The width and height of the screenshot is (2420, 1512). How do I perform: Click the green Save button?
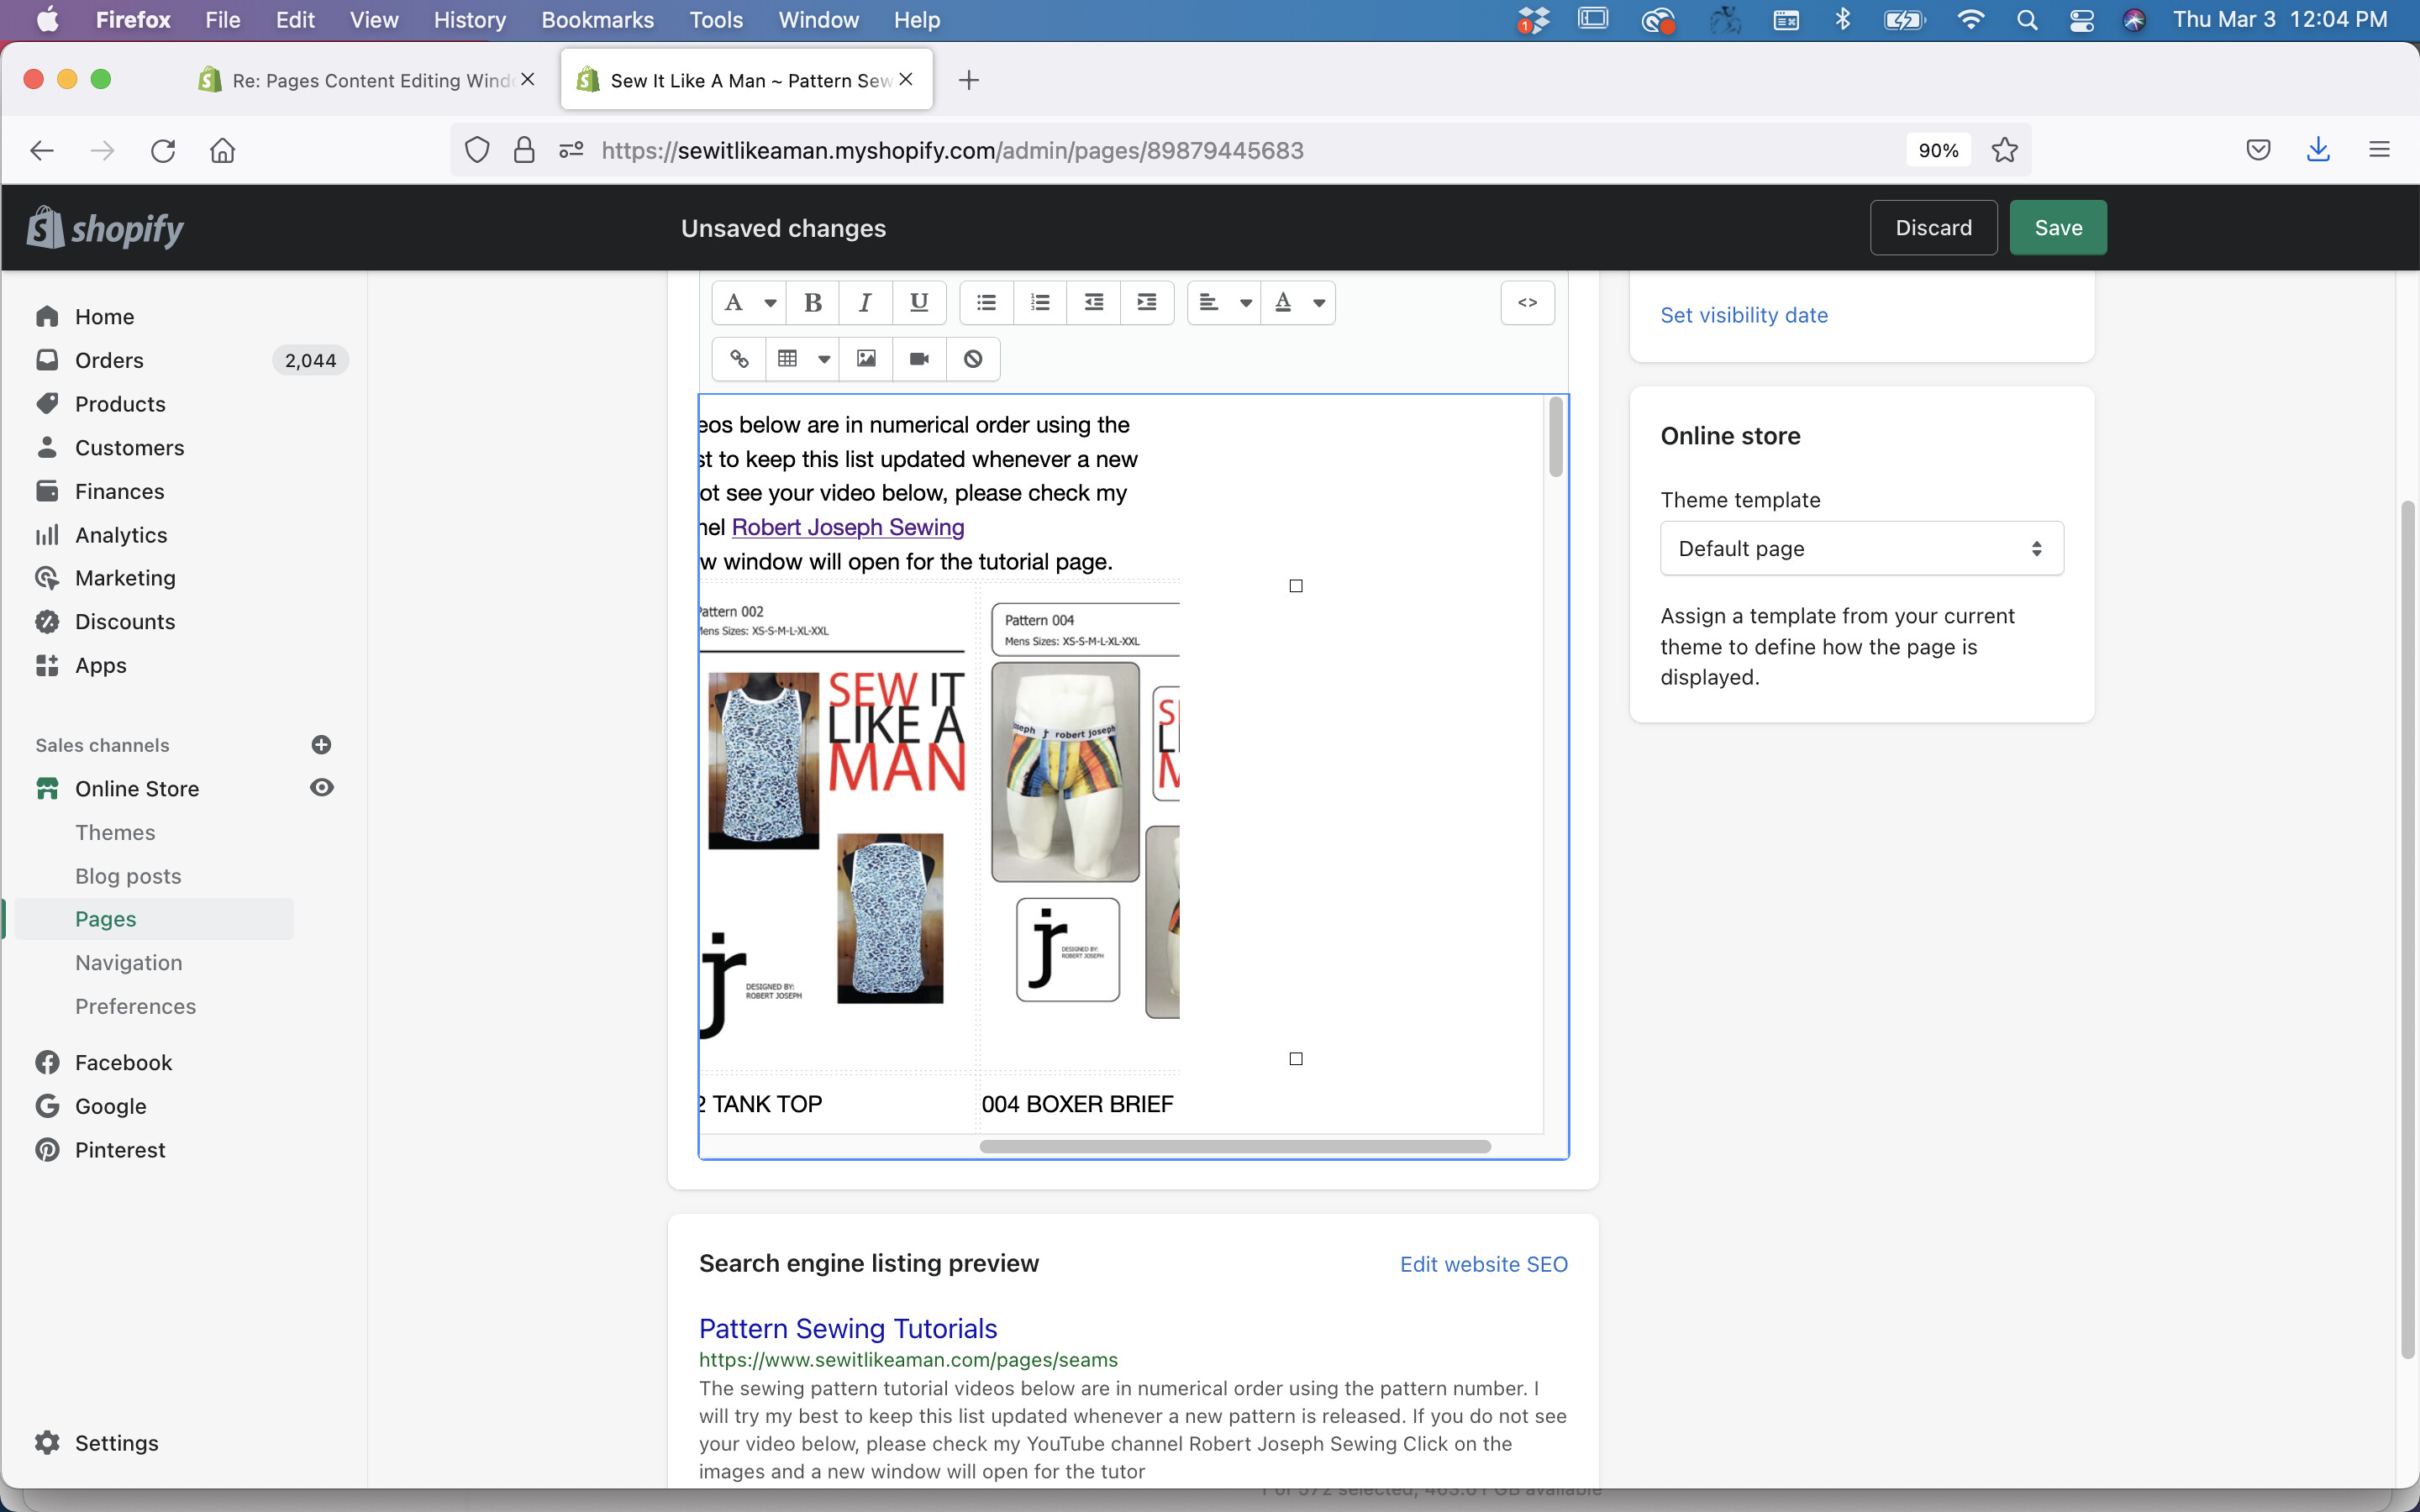pyautogui.click(x=2057, y=228)
